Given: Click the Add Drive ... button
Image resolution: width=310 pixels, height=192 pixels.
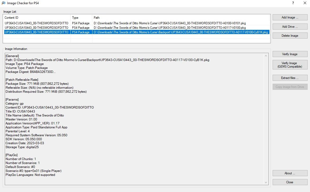Looking at the screenshot, I should (290, 27).
